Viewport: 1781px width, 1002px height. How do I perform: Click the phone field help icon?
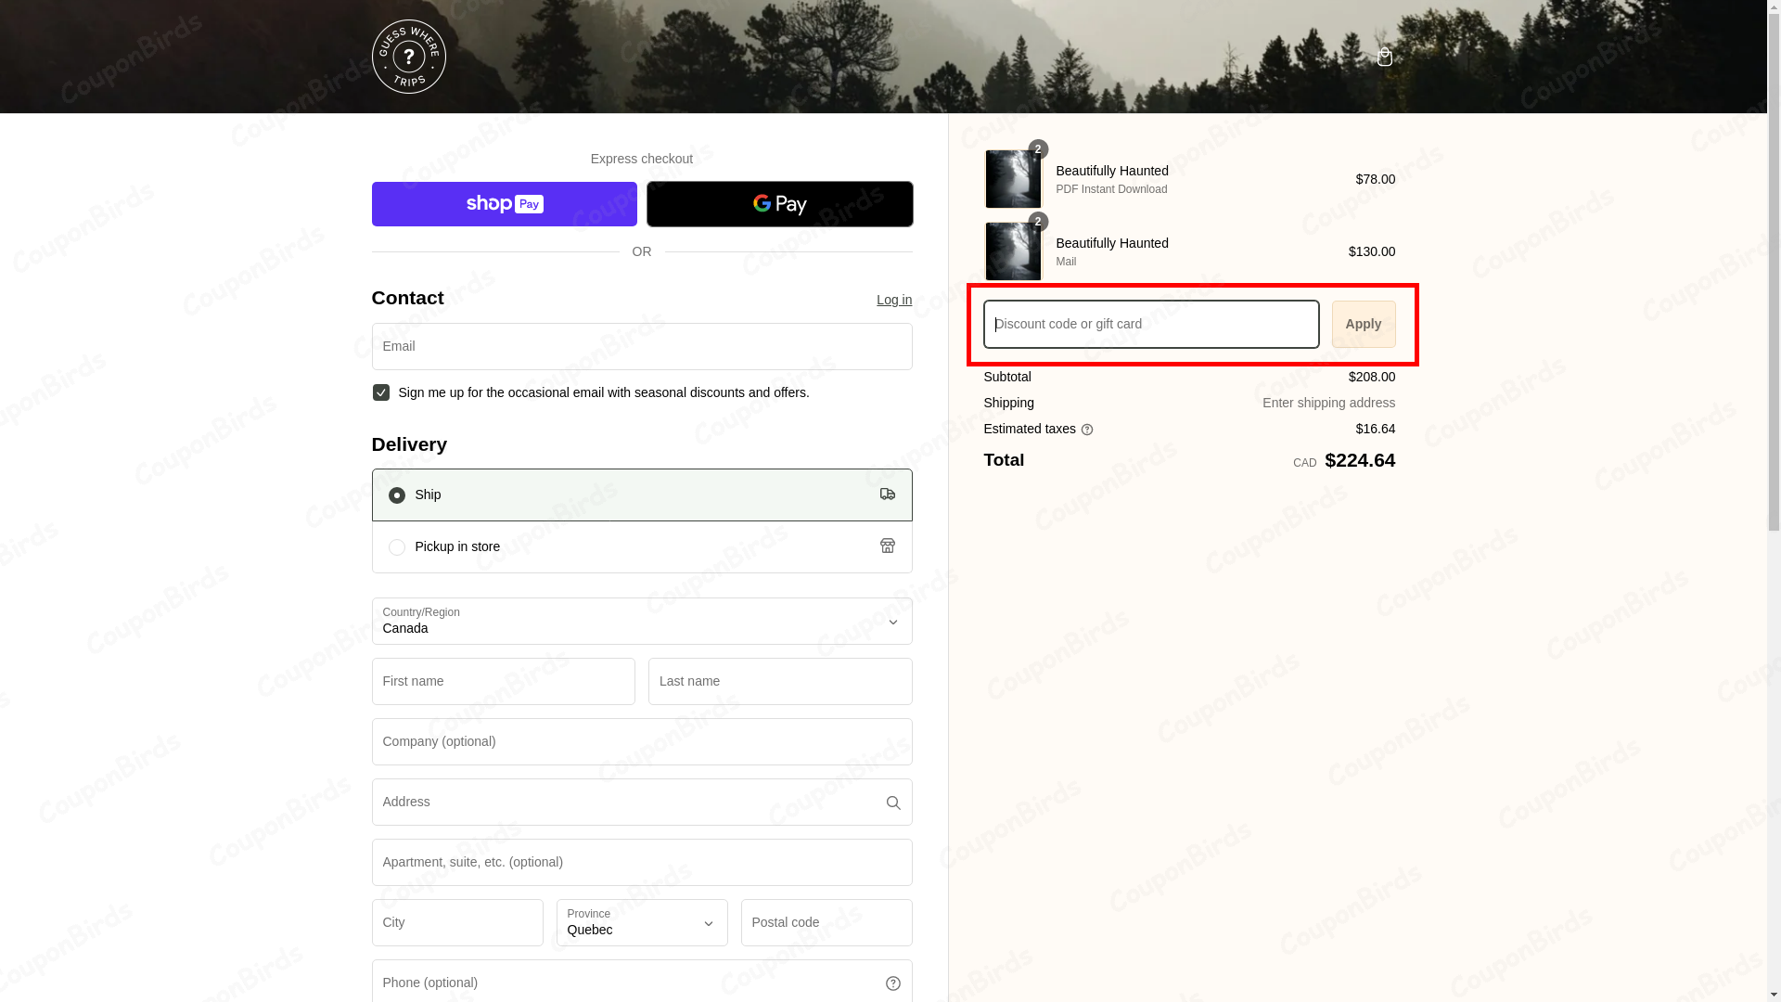(x=892, y=983)
